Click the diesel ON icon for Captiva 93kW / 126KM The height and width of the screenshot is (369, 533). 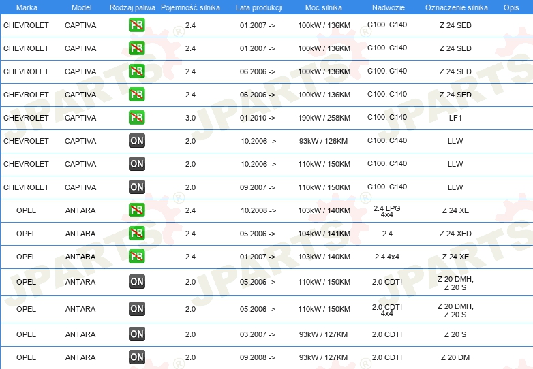(x=137, y=141)
